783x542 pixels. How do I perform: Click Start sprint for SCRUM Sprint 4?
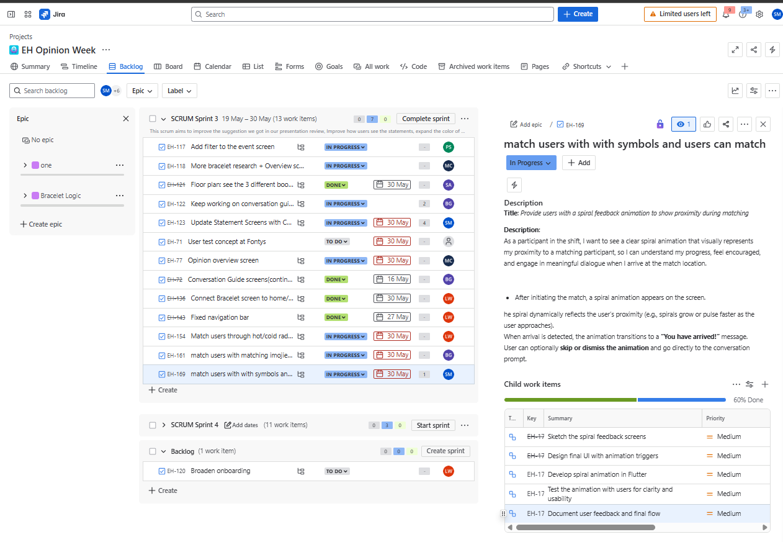pyautogui.click(x=433, y=425)
